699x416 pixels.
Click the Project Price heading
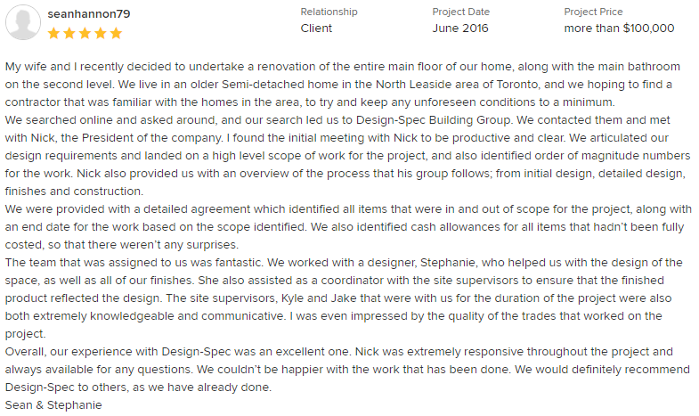click(x=594, y=12)
